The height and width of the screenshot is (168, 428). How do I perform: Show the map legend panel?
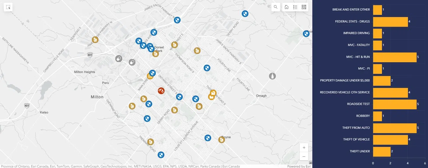(x=295, y=7)
